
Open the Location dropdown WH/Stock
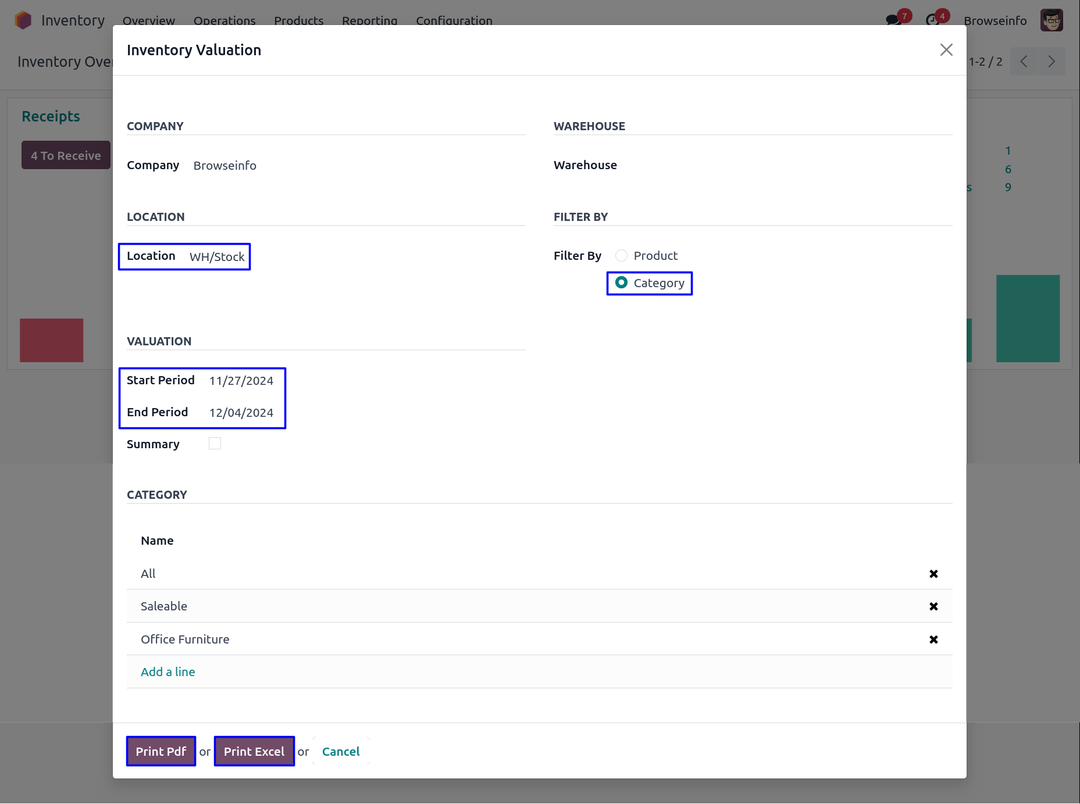tap(217, 257)
